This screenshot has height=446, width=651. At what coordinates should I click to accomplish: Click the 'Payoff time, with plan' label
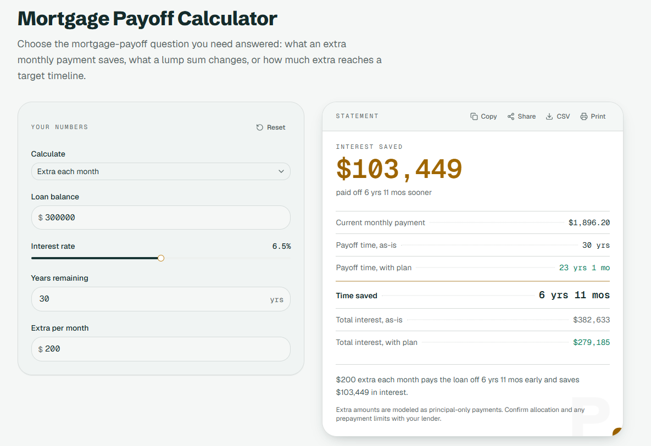tap(374, 268)
